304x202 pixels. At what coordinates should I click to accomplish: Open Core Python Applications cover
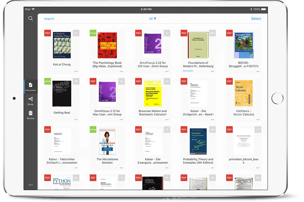click(x=62, y=183)
